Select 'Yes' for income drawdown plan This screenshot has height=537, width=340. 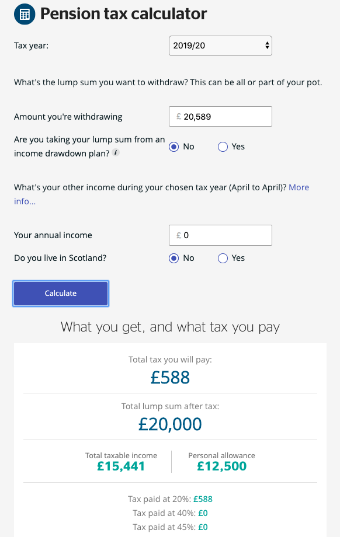click(223, 147)
